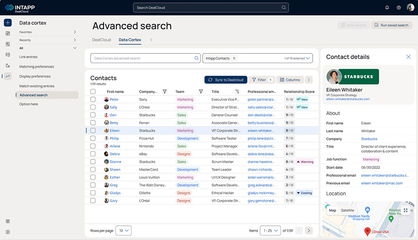The width and height of the screenshot is (418, 240).
Task: Click the bottom-most icon in left rail
Action: [8, 232]
